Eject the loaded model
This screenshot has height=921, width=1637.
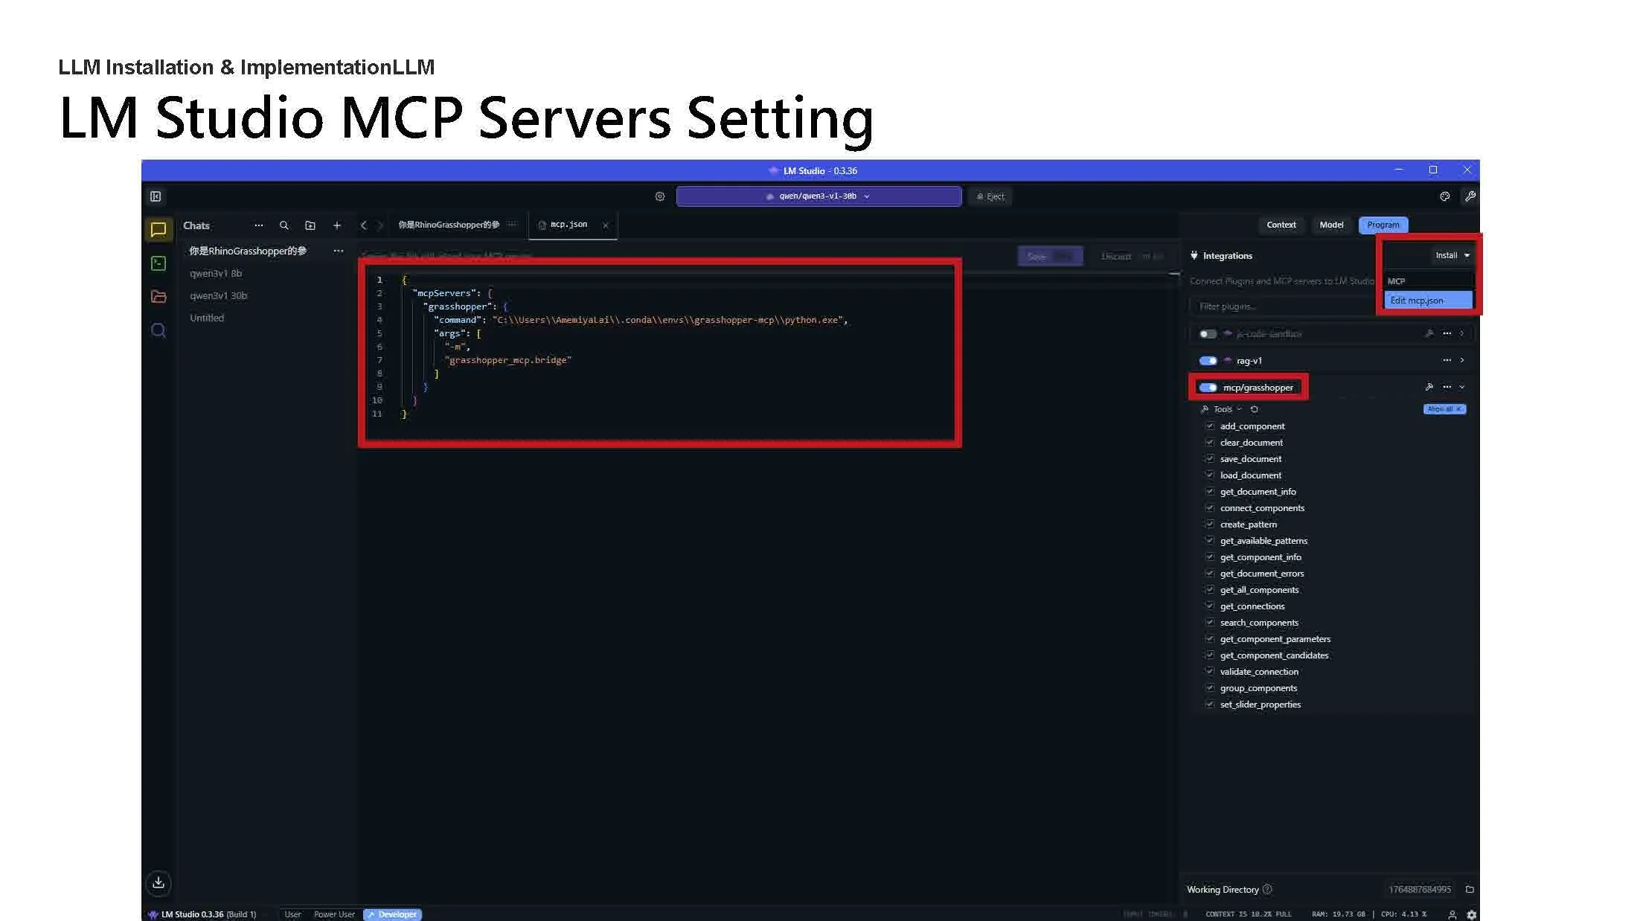tap(990, 196)
